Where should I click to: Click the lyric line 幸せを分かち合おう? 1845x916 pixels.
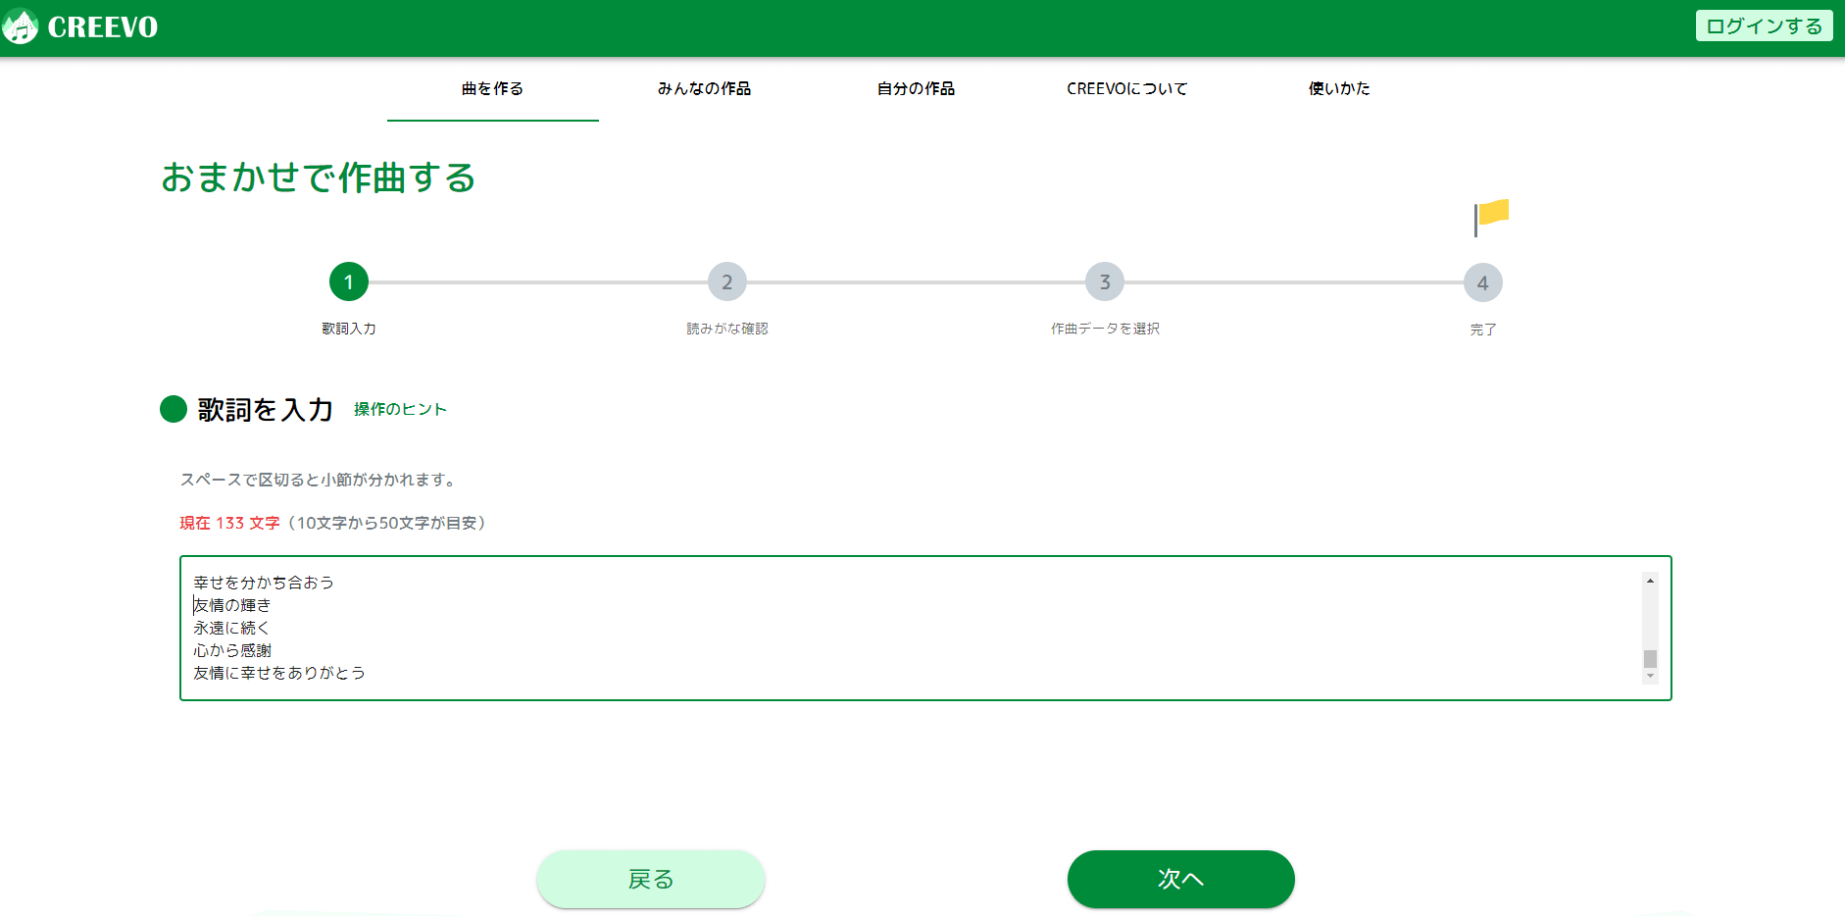(x=264, y=583)
